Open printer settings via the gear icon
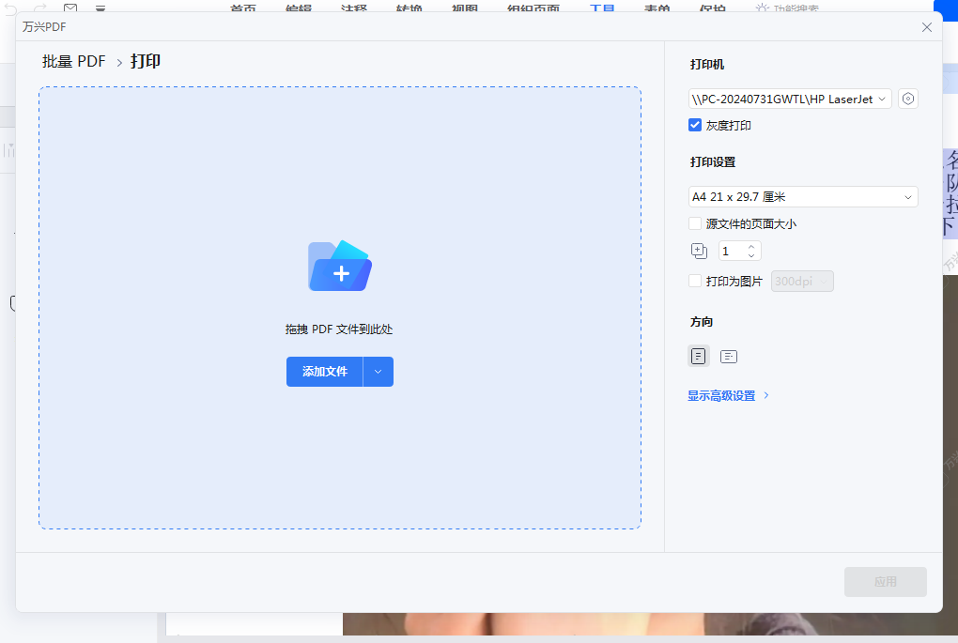This screenshot has height=643, width=958. pyautogui.click(x=907, y=98)
